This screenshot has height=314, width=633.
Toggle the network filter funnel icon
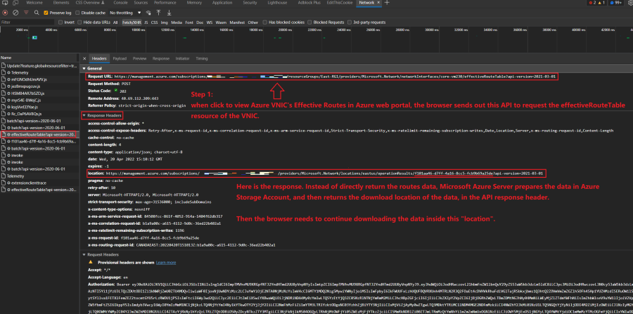25,13
